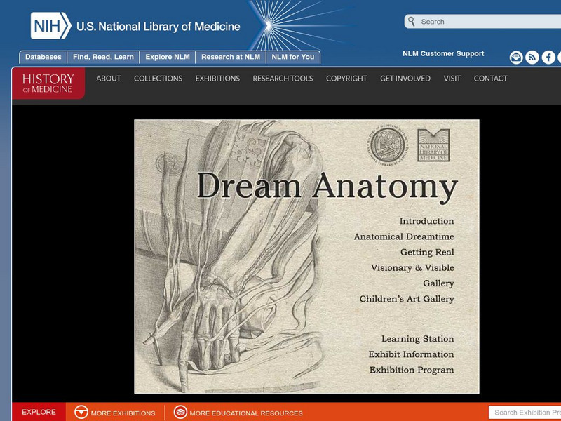Viewport: 561px width, 421px height.
Task: Open the Find, Read, Learn tab
Action: click(103, 58)
